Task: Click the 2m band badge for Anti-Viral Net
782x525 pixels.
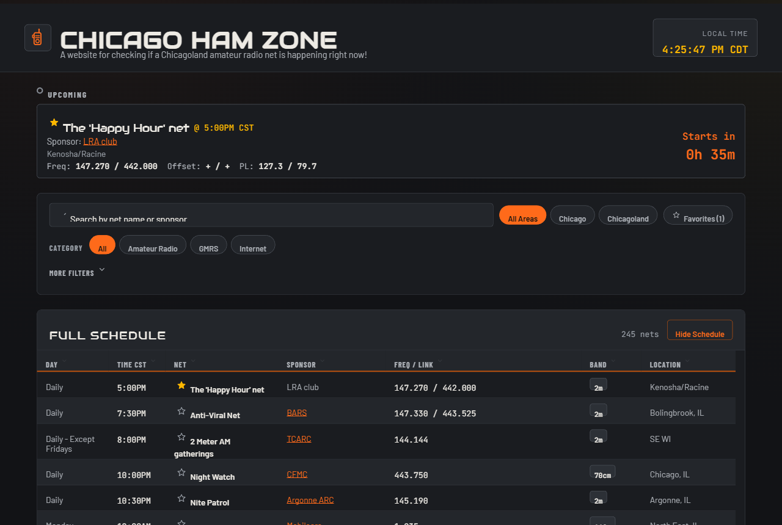Action: point(598,411)
